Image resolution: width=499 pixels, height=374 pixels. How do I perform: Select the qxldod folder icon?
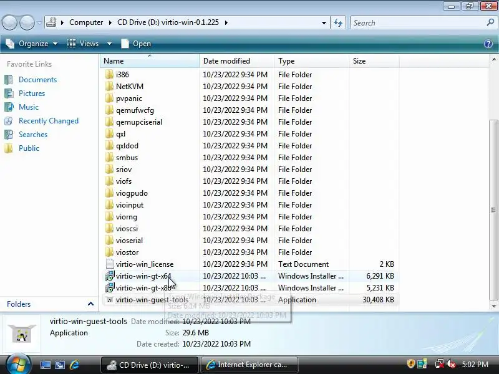[109, 146]
